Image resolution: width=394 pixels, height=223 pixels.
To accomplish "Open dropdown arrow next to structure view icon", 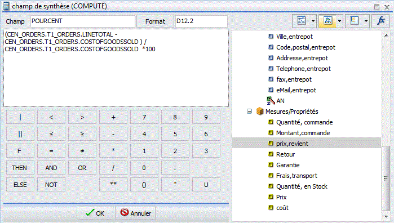I will (339, 21).
